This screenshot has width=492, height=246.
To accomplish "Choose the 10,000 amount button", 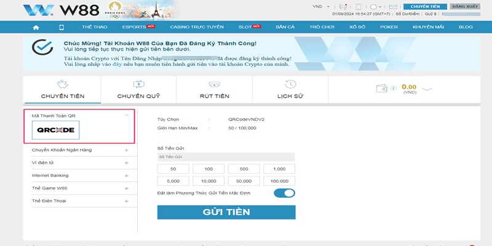I will [208, 181].
